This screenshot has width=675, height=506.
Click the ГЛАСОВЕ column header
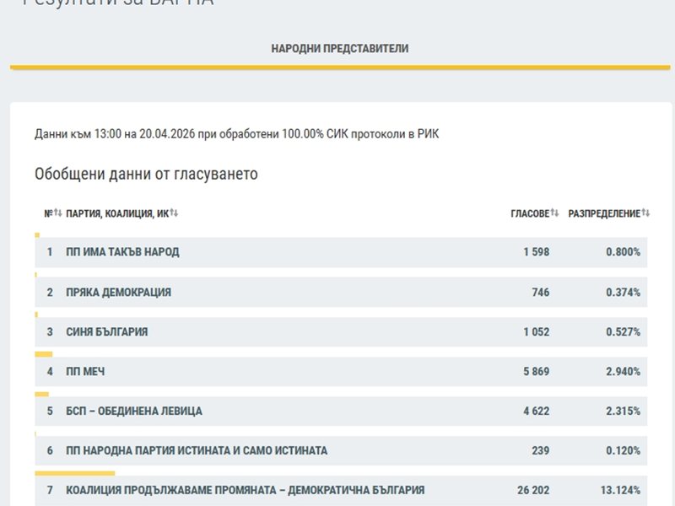[x=531, y=213]
